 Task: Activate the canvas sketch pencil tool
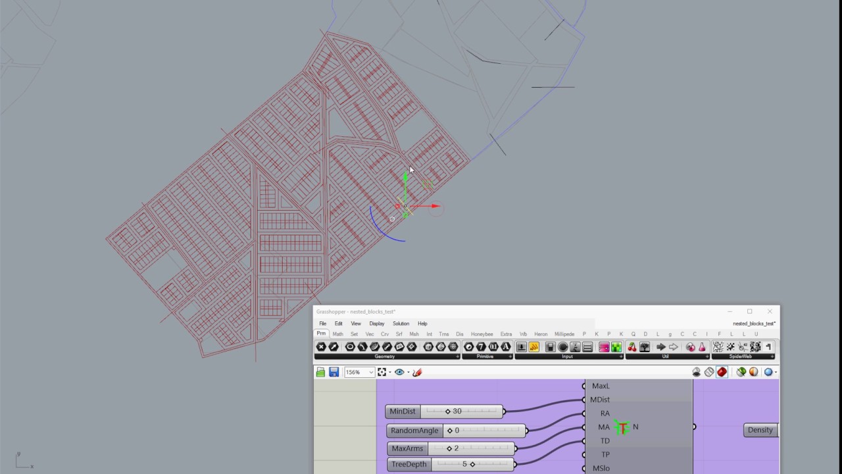tap(416, 372)
